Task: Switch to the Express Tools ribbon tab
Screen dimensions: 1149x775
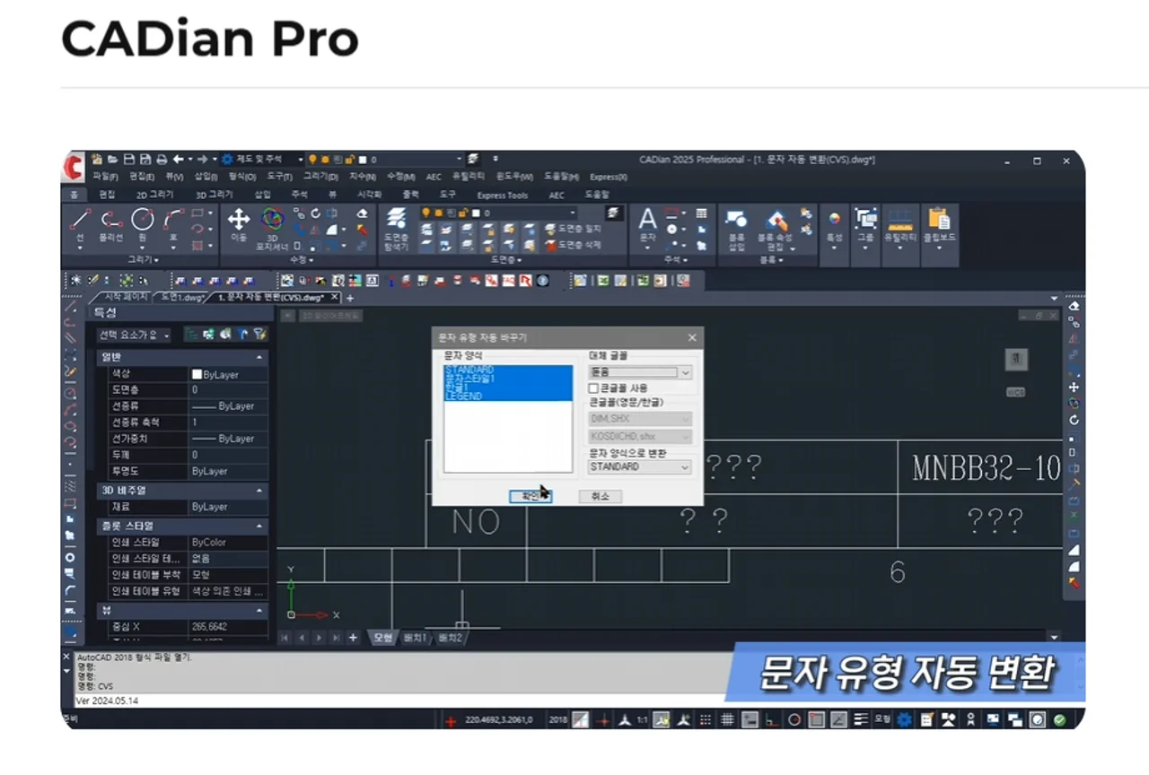Action: coord(503,195)
